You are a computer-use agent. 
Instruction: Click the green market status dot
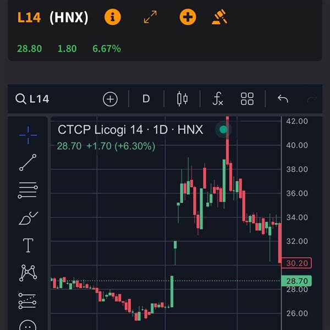(223, 130)
